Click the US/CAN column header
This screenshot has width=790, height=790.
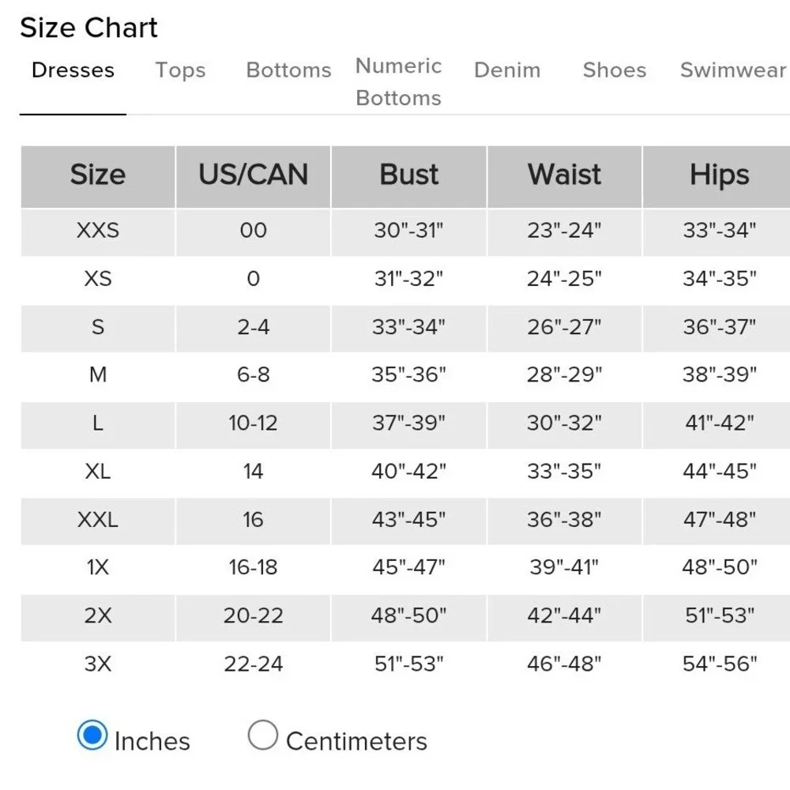click(x=253, y=176)
